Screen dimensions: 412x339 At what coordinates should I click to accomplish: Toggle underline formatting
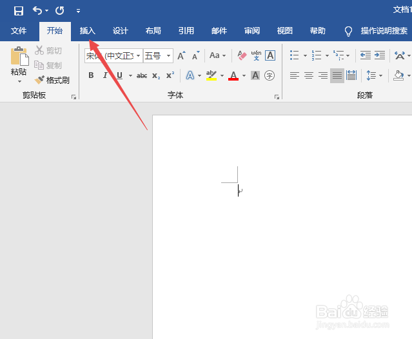tap(119, 75)
